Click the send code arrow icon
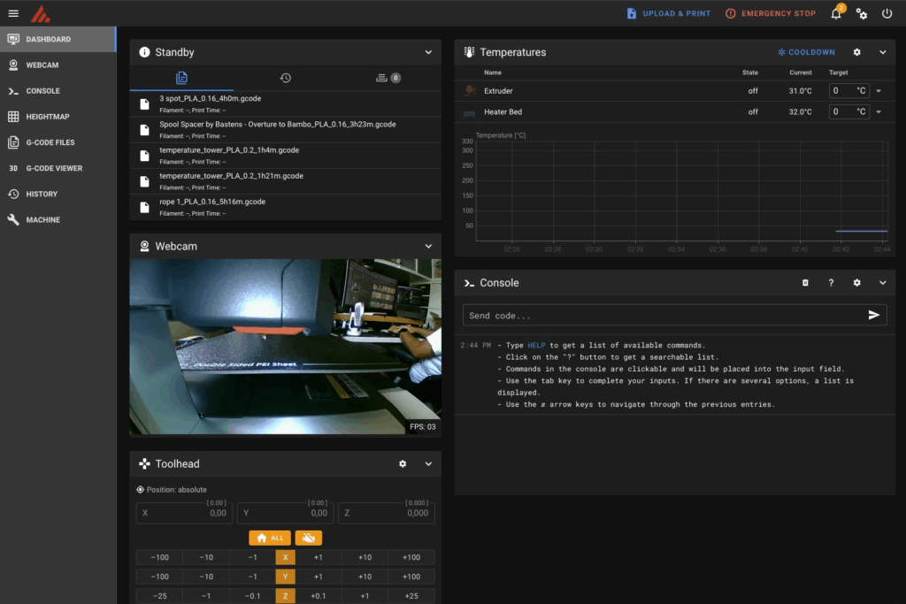 (874, 316)
